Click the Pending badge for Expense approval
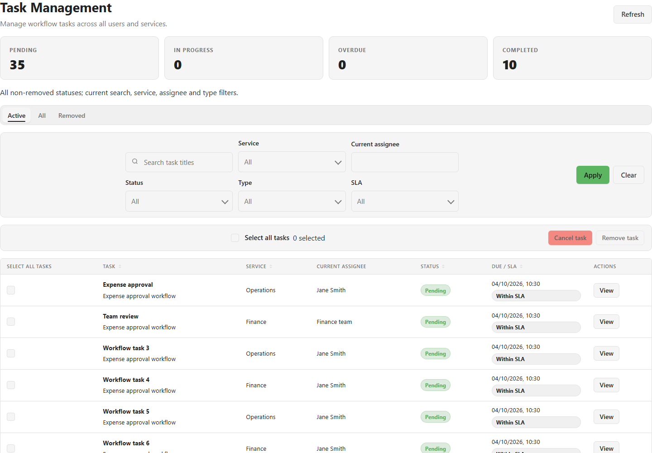The image size is (652, 453). click(x=436, y=290)
